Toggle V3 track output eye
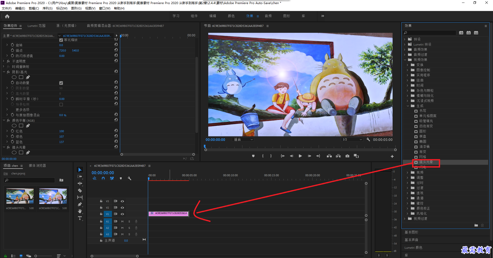Screen dimensions: 493x258 tap(122, 201)
